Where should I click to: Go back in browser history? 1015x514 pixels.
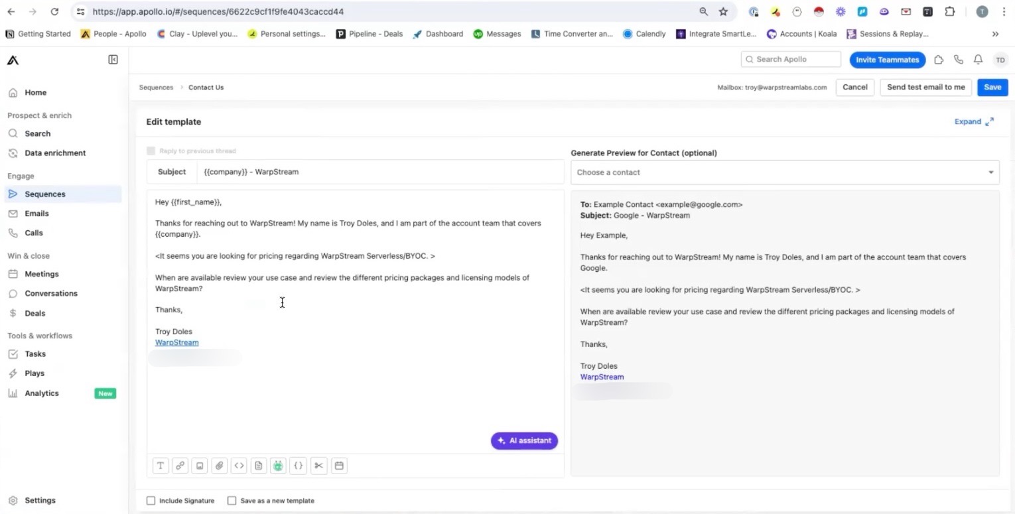tap(11, 11)
